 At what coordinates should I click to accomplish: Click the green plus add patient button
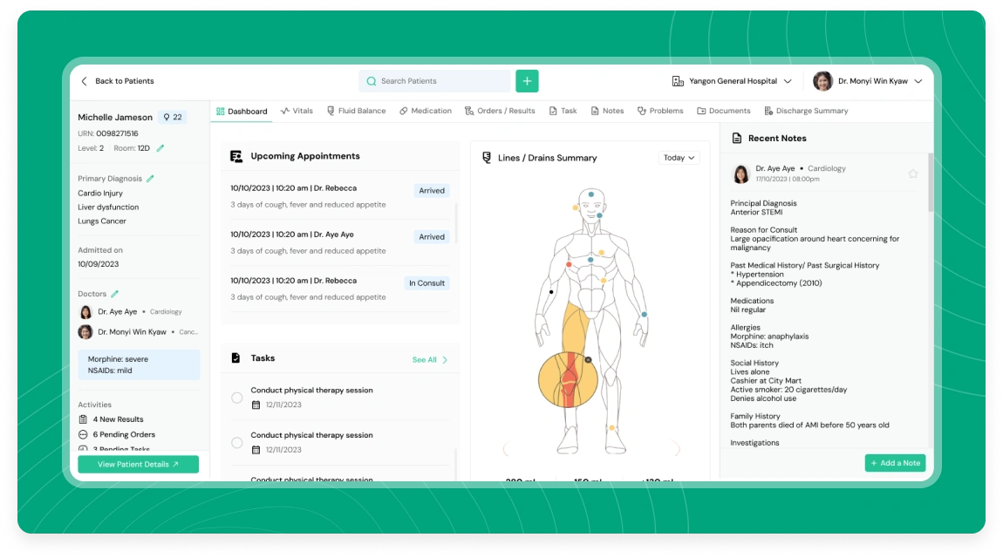pos(527,81)
